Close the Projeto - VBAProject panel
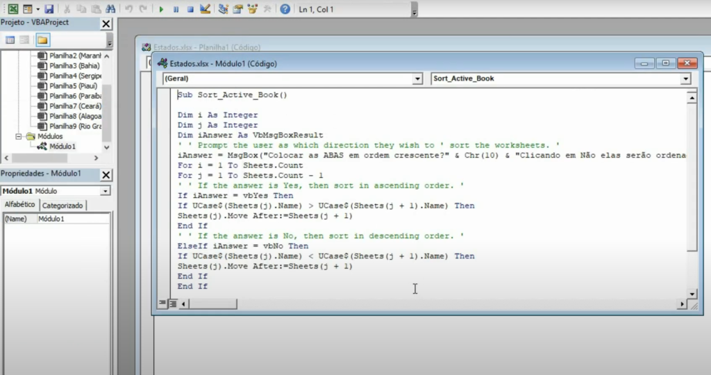 pyautogui.click(x=106, y=24)
